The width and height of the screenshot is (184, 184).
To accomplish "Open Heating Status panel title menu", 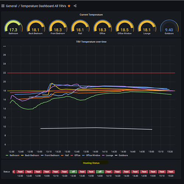I will 91,163.
